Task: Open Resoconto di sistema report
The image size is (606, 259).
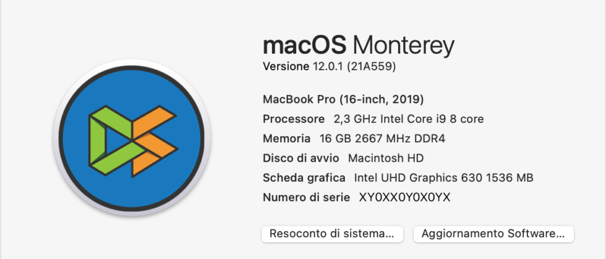Action: tap(332, 234)
